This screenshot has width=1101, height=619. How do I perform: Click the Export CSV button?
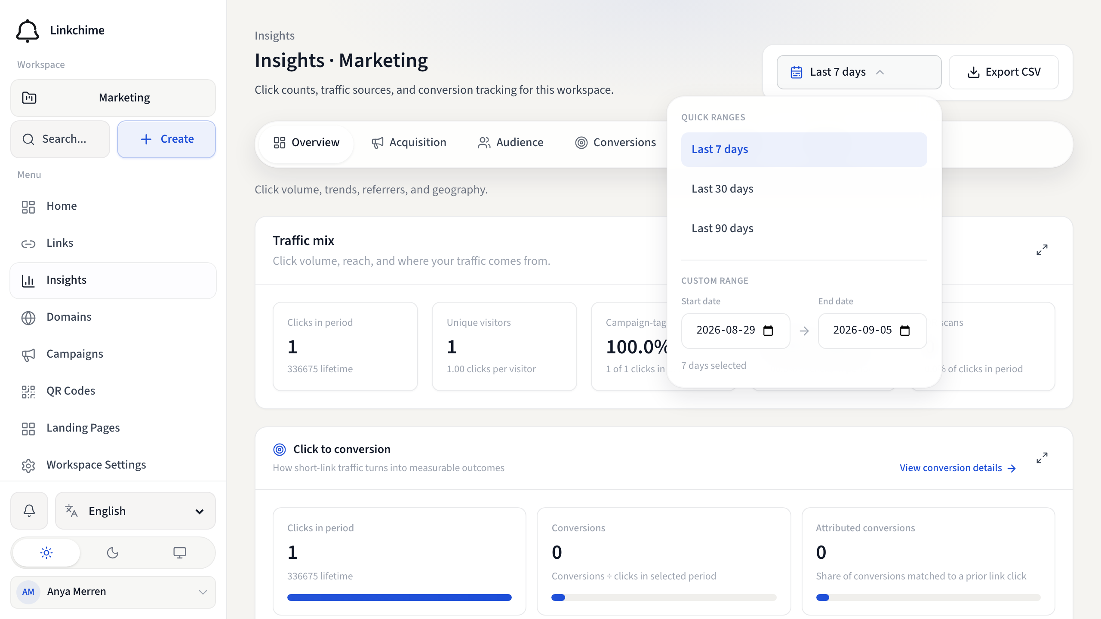pos(1004,72)
